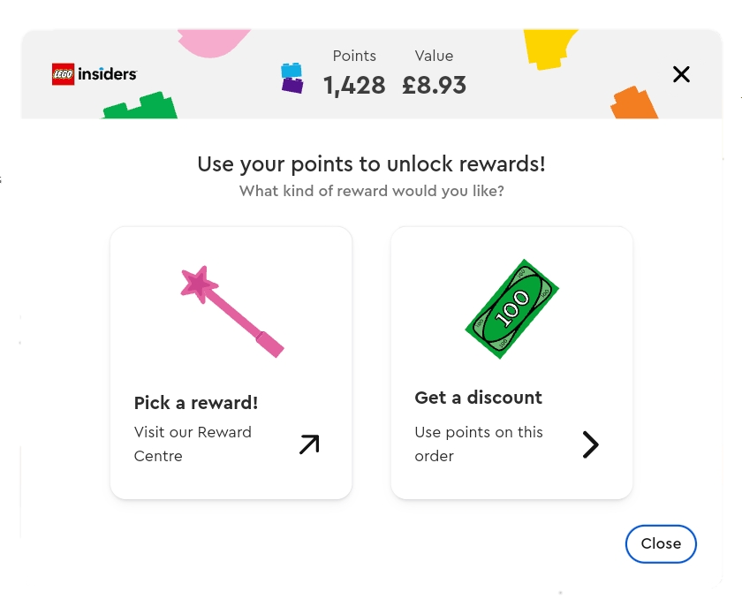Click the 1,428 points balance
Screen dimensions: 742x607
[354, 86]
